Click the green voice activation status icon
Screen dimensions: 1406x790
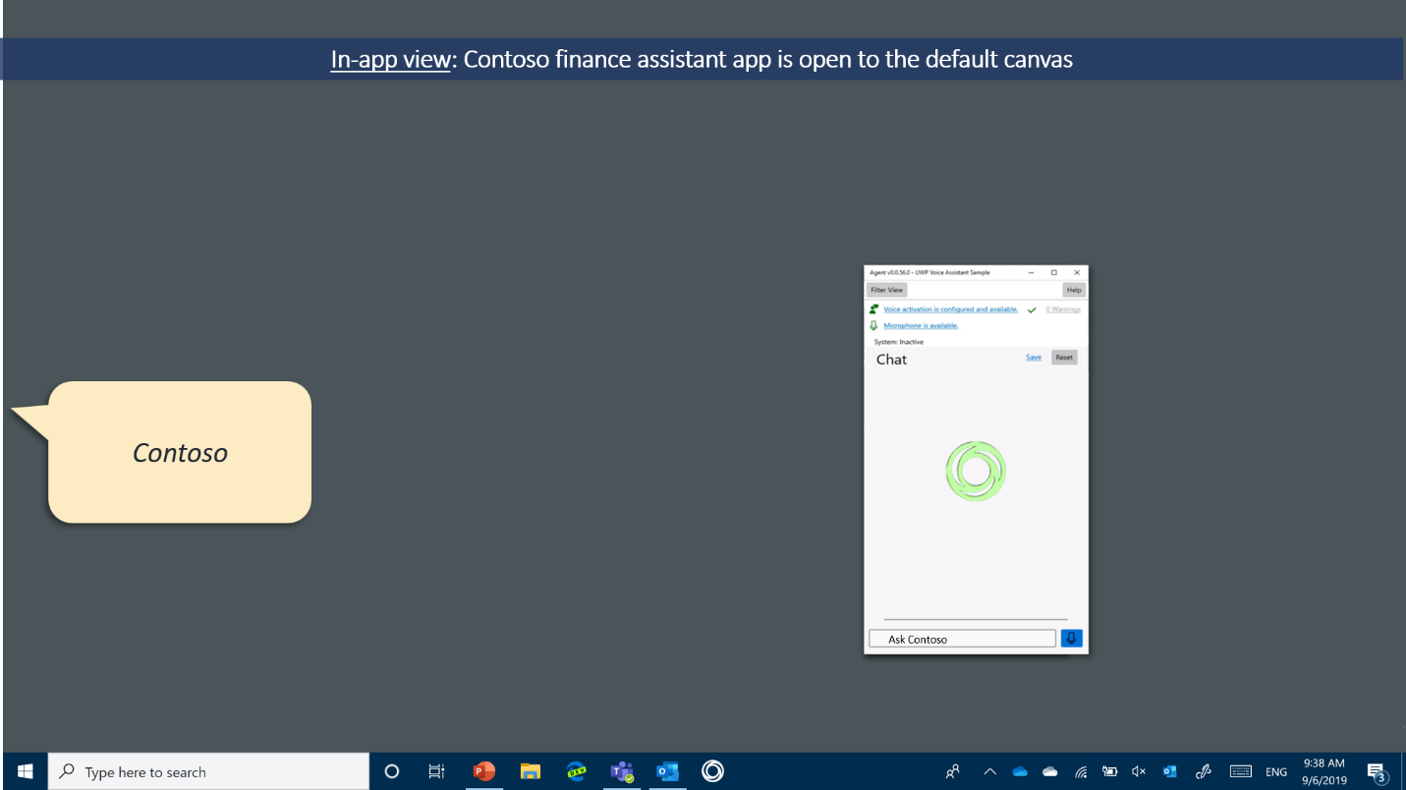click(x=874, y=309)
